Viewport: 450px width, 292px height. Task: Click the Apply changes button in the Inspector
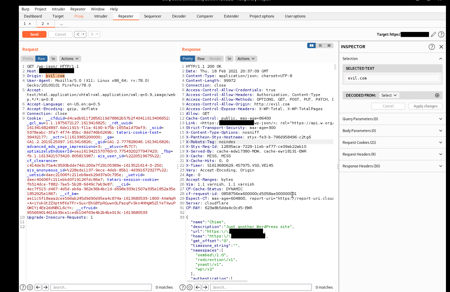(x=425, y=106)
